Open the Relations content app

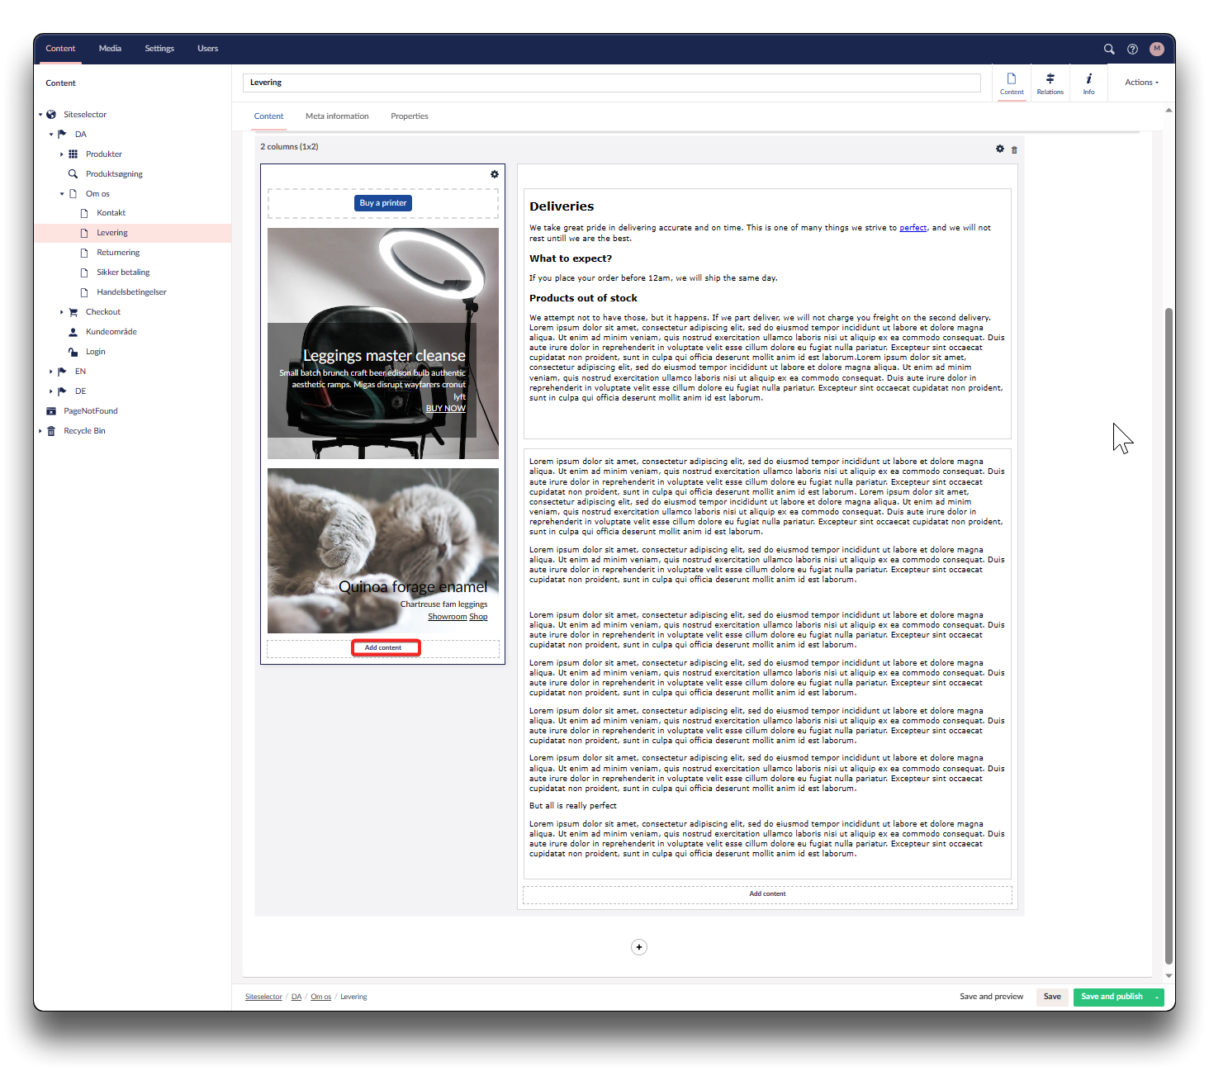pos(1050,83)
